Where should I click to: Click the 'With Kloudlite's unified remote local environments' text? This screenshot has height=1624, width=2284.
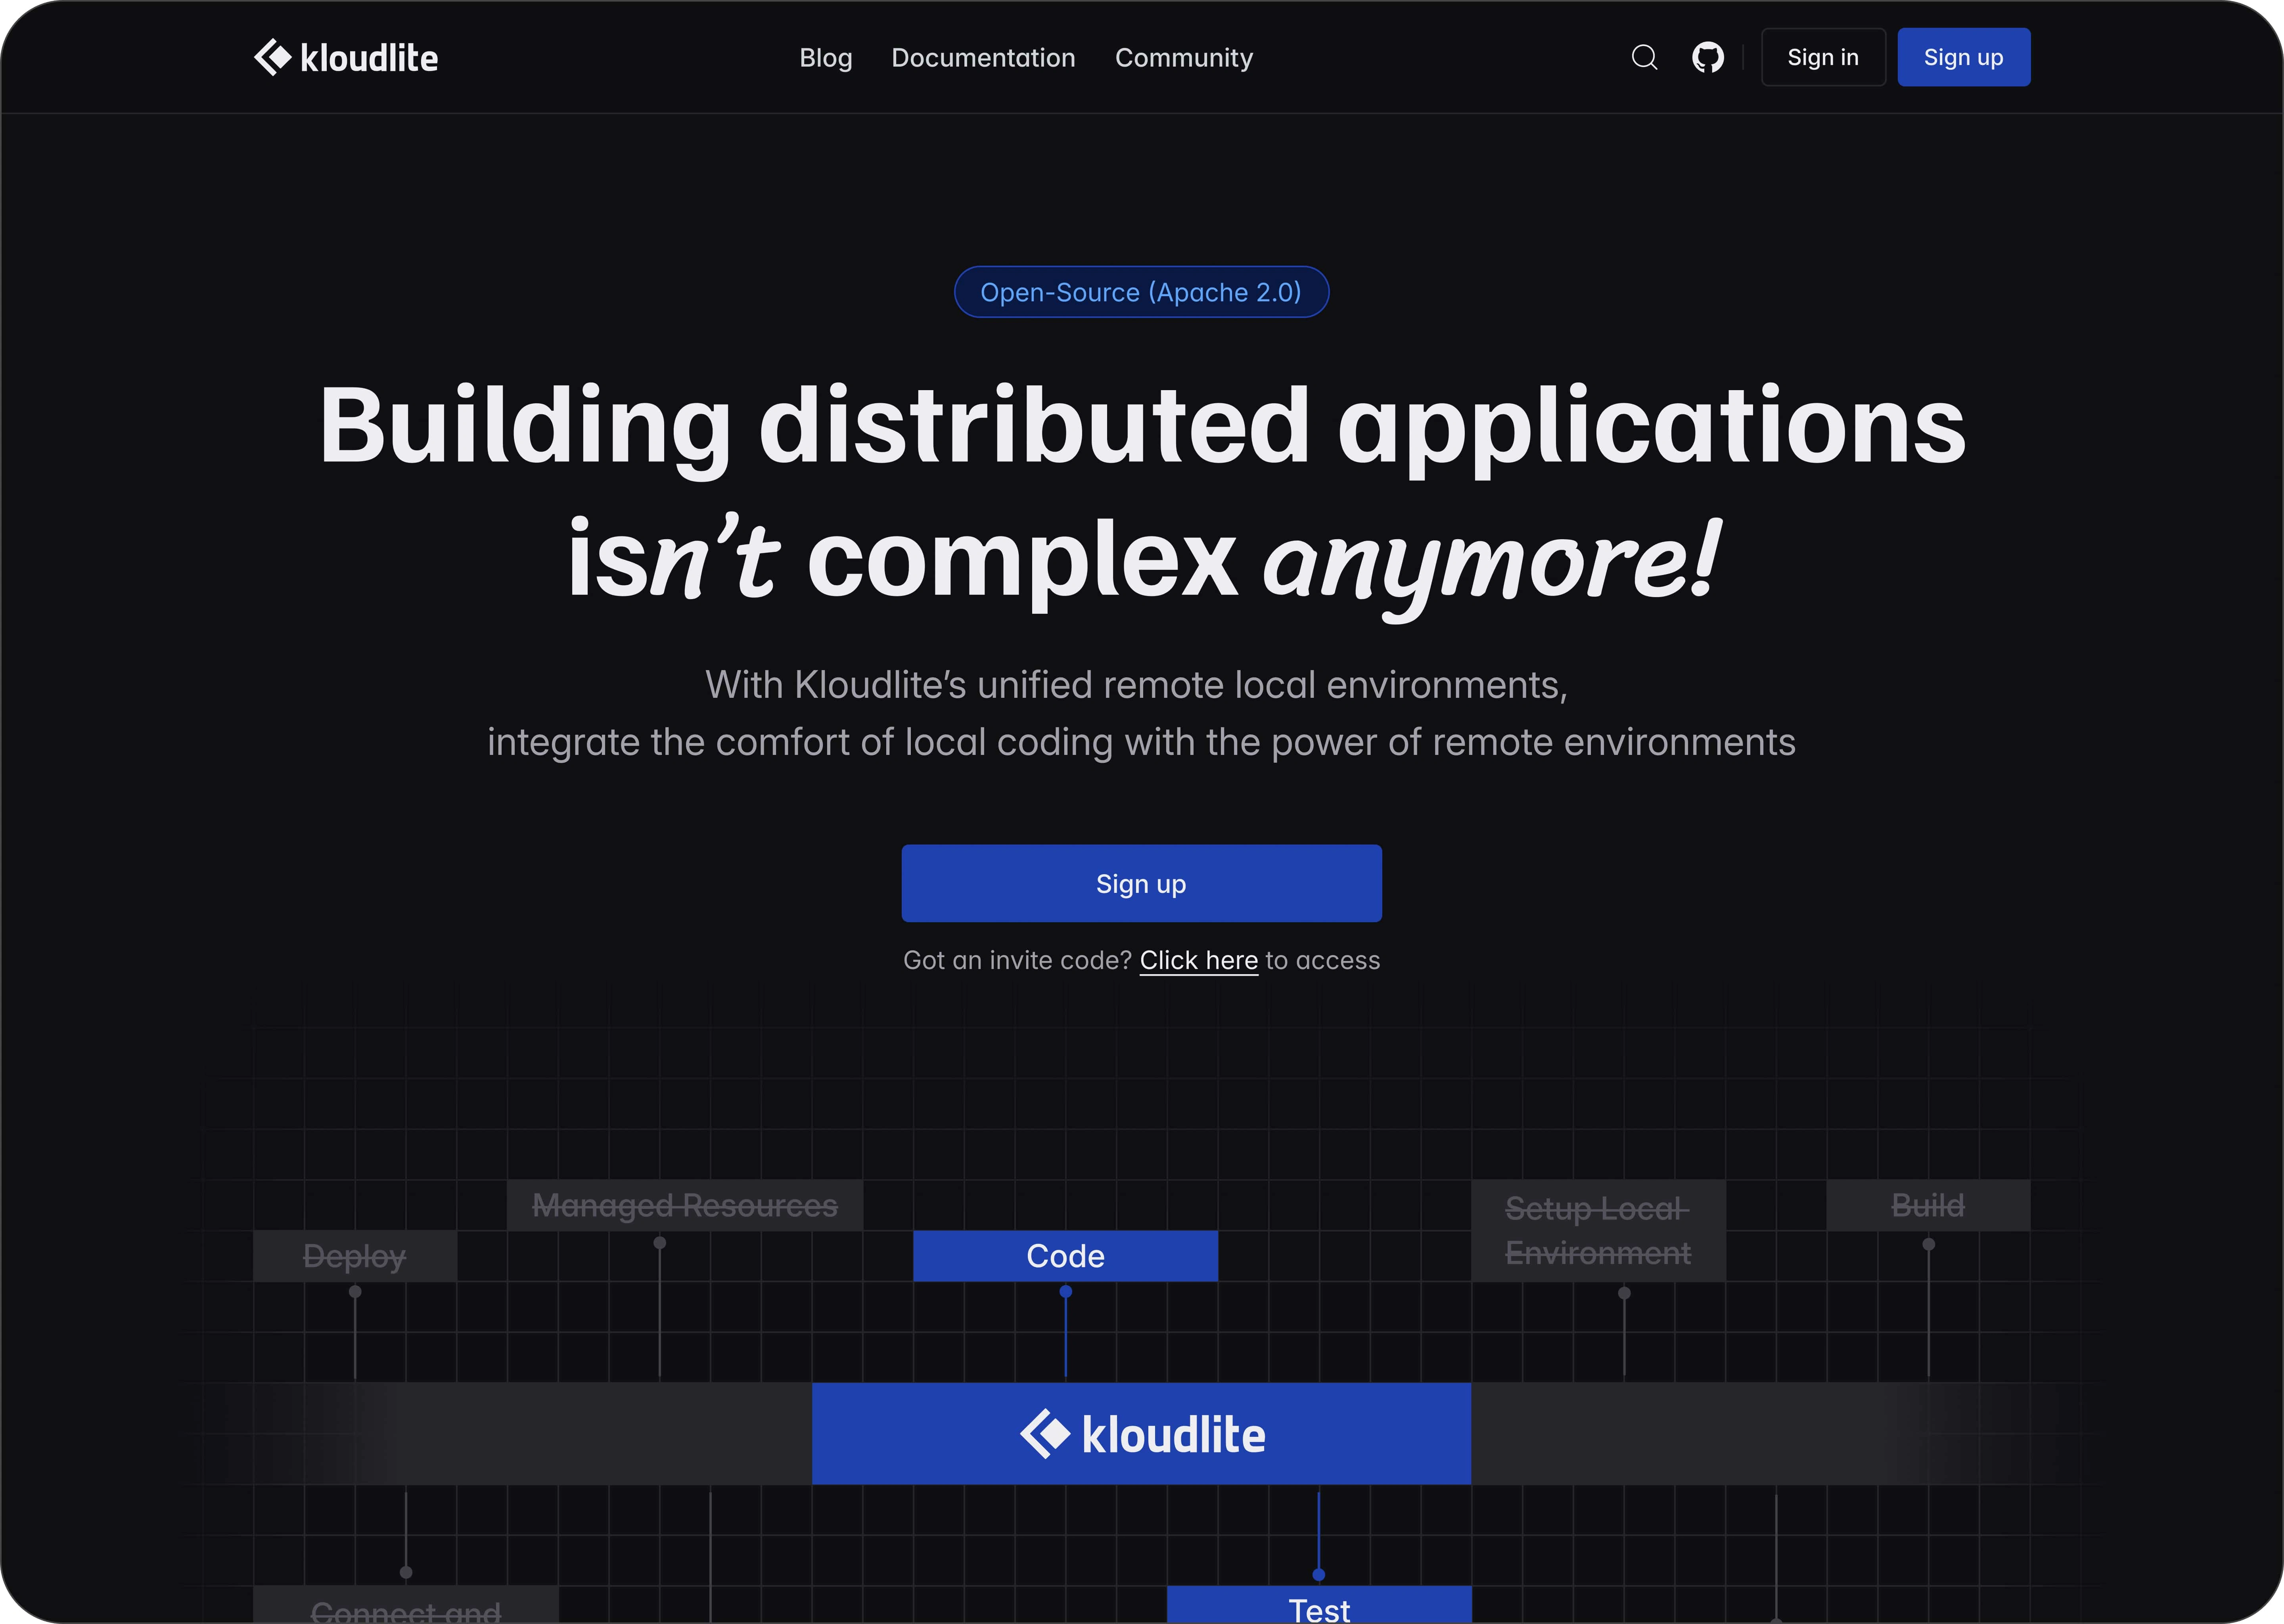1136,685
